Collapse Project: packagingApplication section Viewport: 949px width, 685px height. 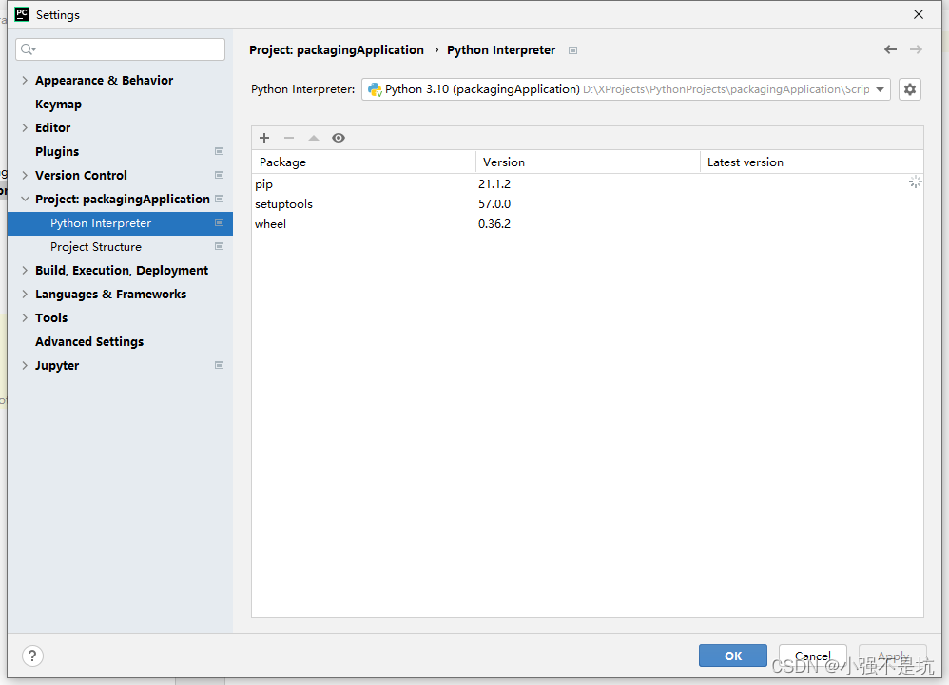(25, 199)
